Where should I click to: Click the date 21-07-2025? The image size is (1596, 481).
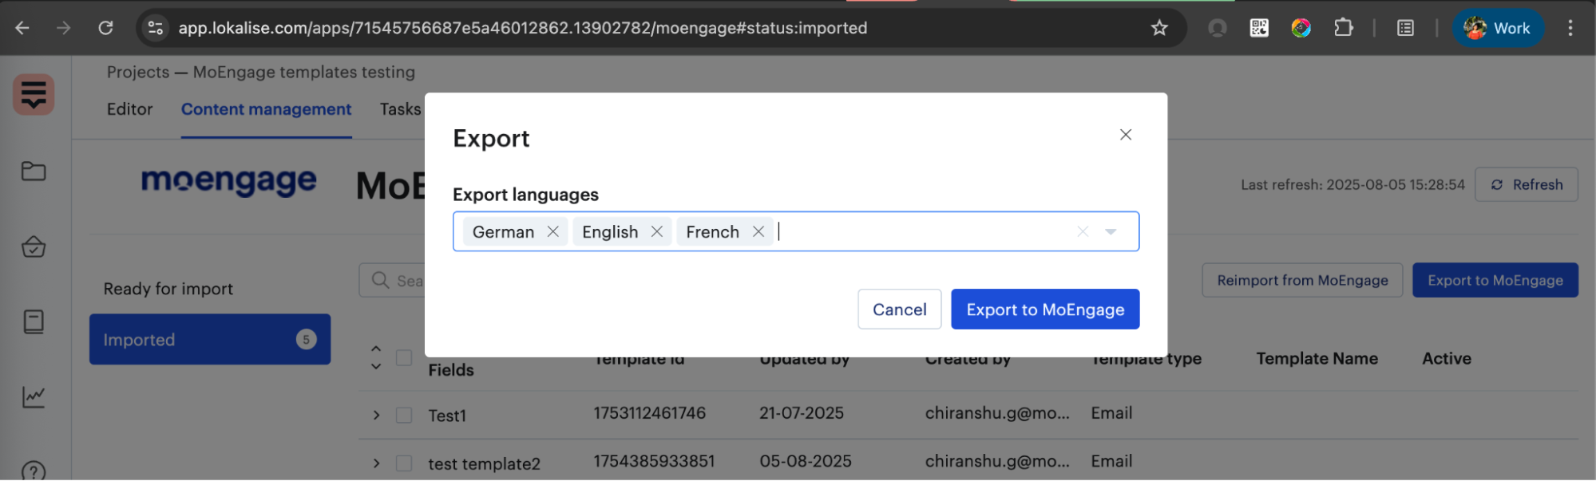[802, 413]
